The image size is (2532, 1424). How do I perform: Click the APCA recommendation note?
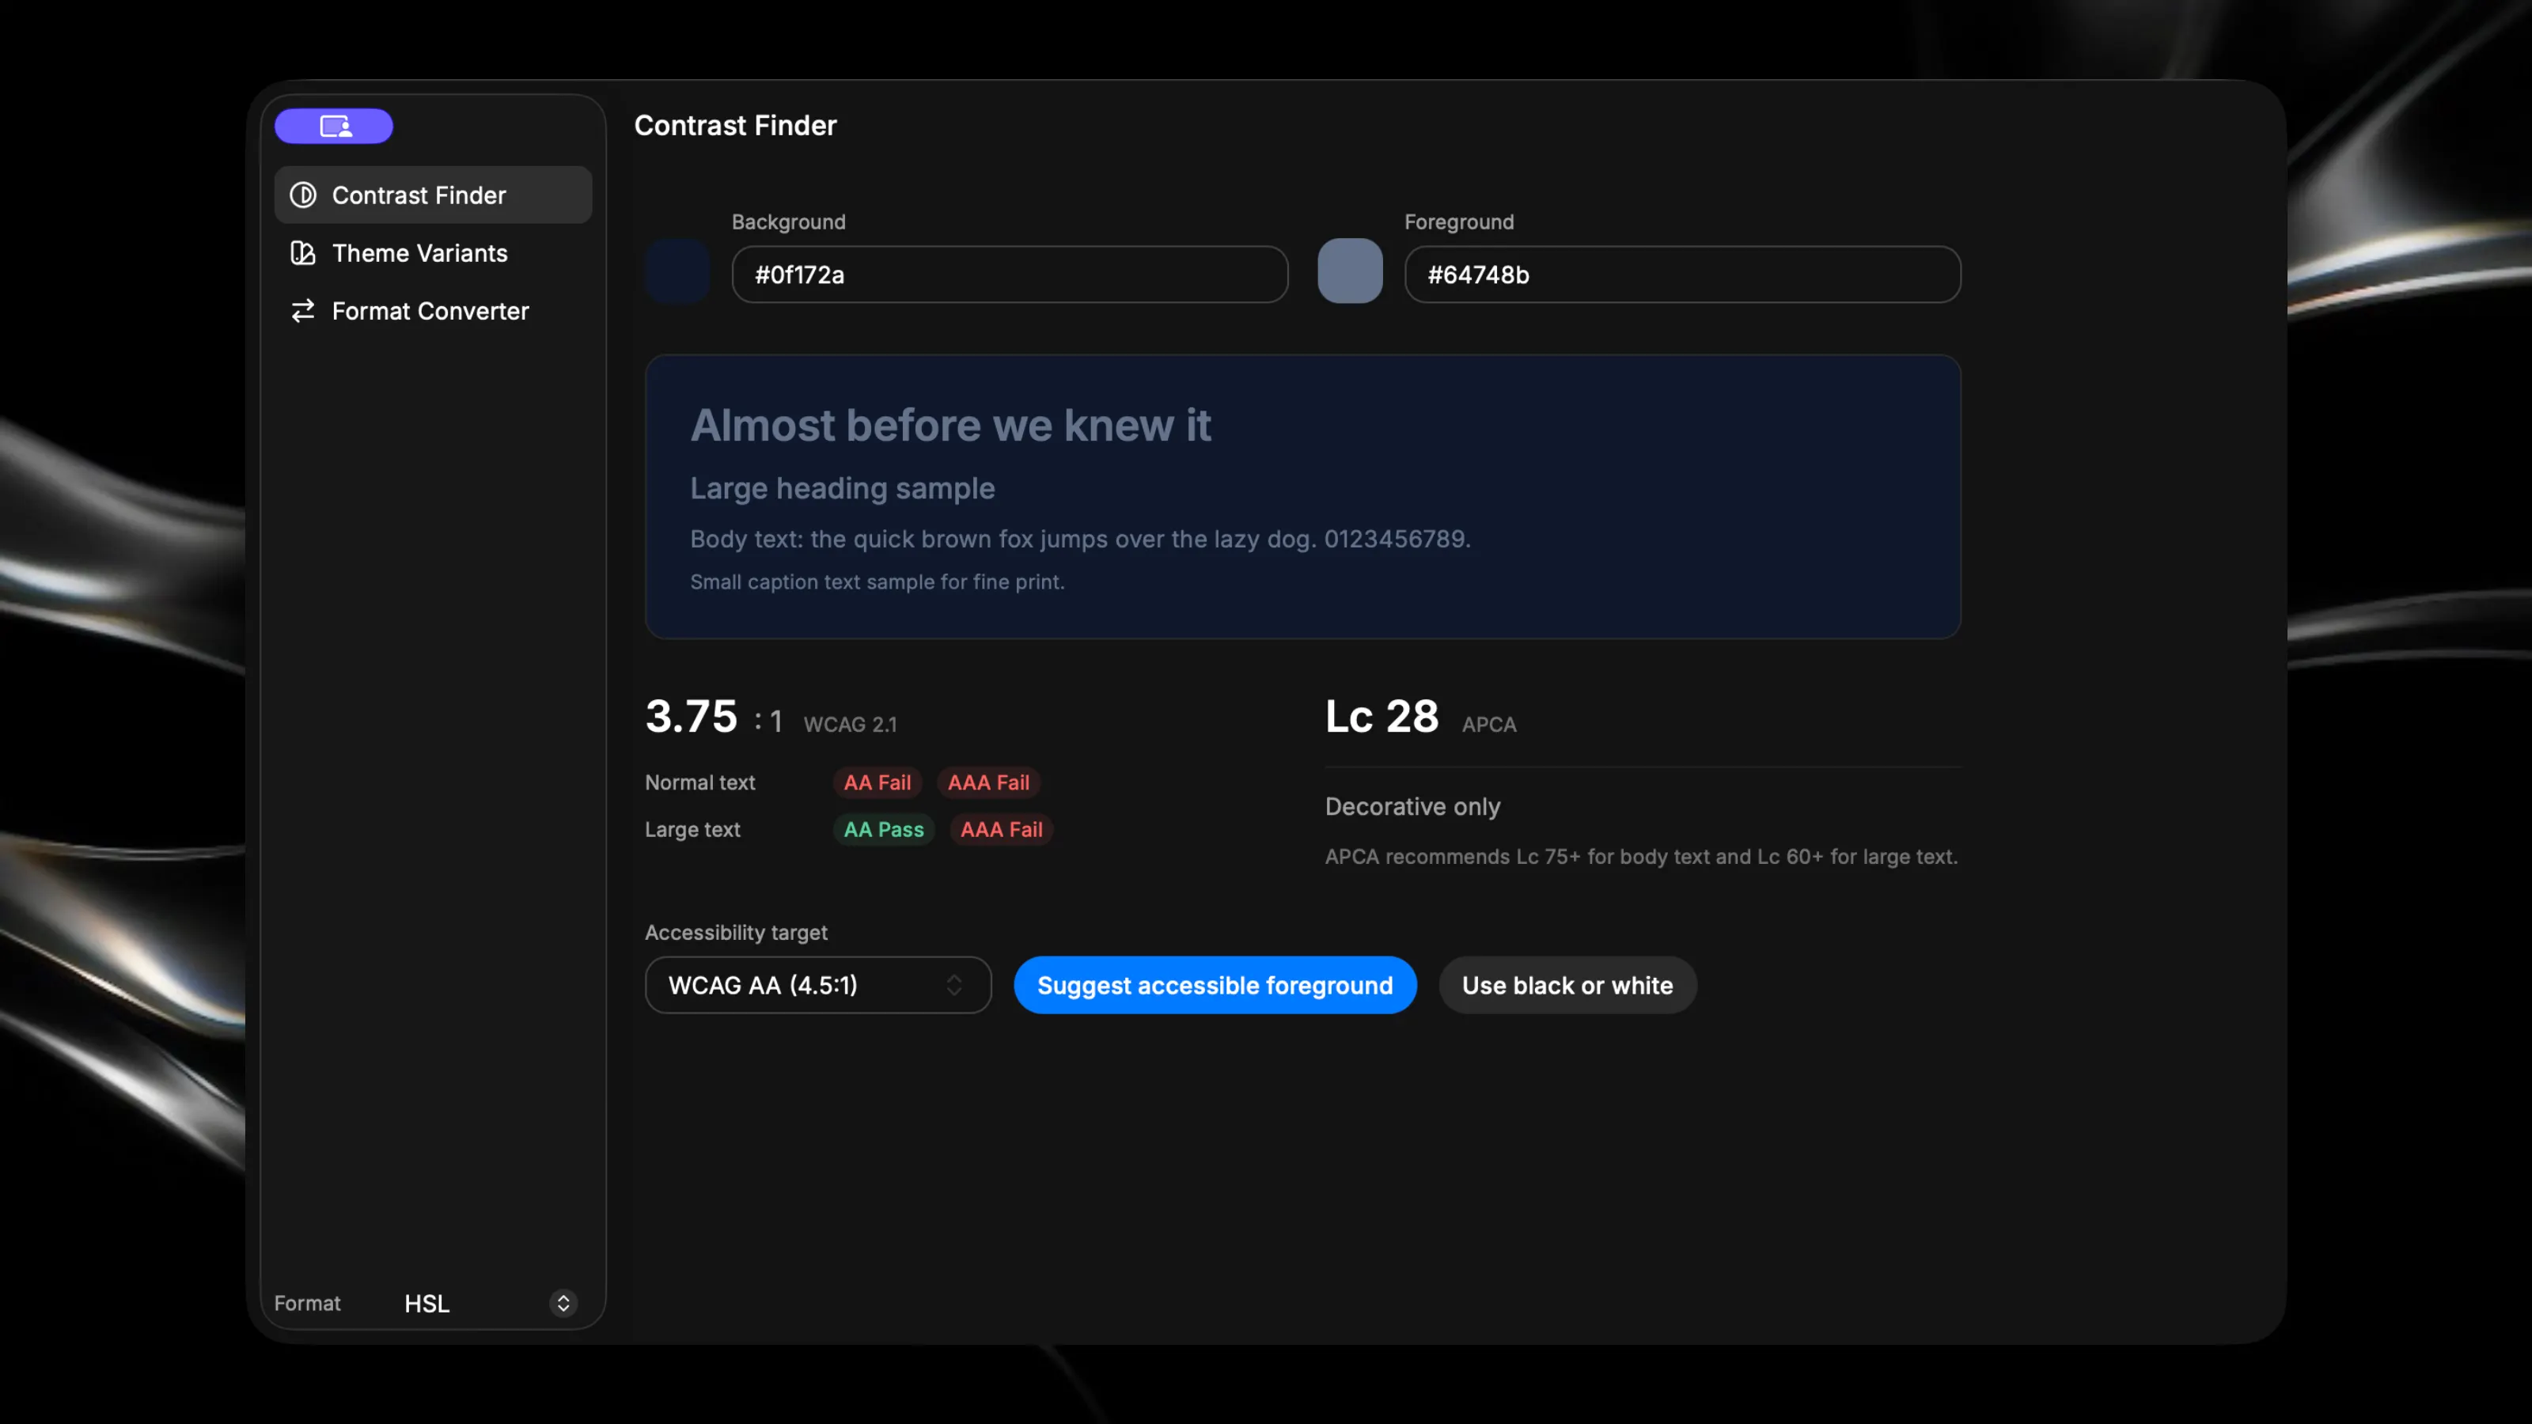click(x=1642, y=856)
